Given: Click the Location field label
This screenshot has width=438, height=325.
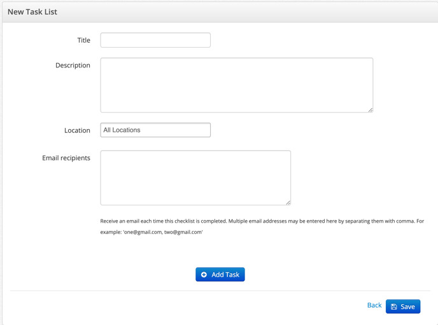Looking at the screenshot, I should coord(77,130).
